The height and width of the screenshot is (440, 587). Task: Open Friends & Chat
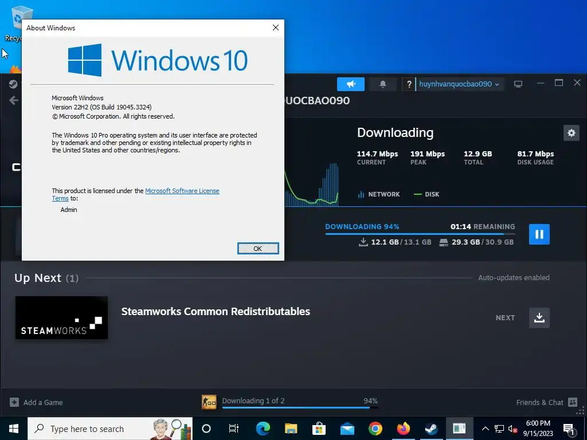(546, 402)
